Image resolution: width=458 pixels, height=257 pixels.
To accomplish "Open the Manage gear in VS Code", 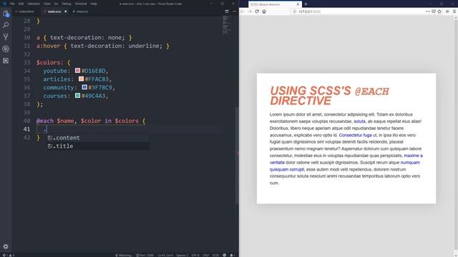I will tap(6, 246).
